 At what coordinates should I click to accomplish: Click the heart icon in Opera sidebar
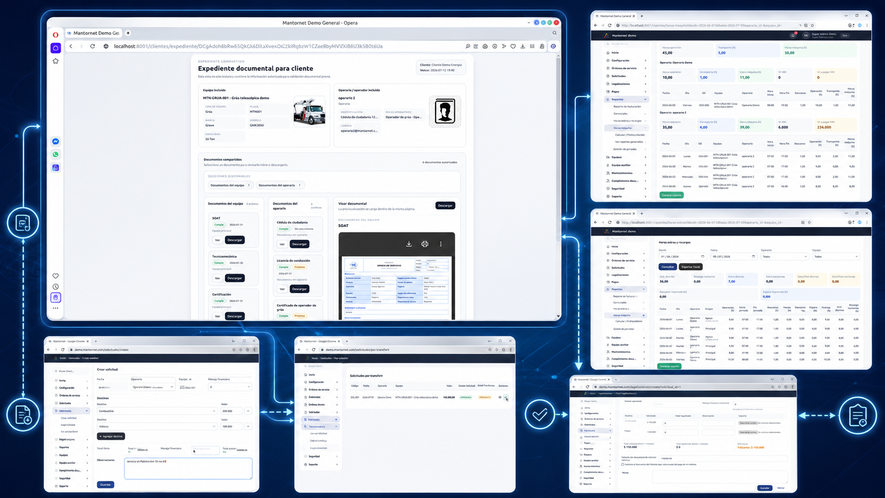pos(56,276)
